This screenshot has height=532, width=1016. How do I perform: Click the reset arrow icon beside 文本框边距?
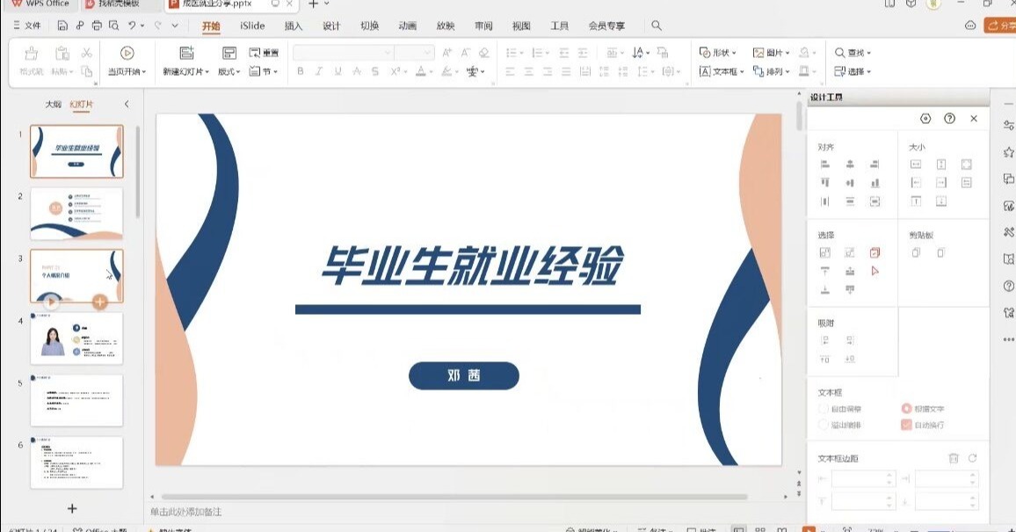pyautogui.click(x=972, y=458)
